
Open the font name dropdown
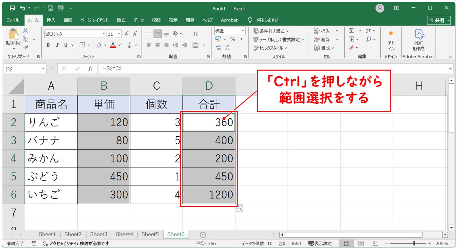point(104,34)
